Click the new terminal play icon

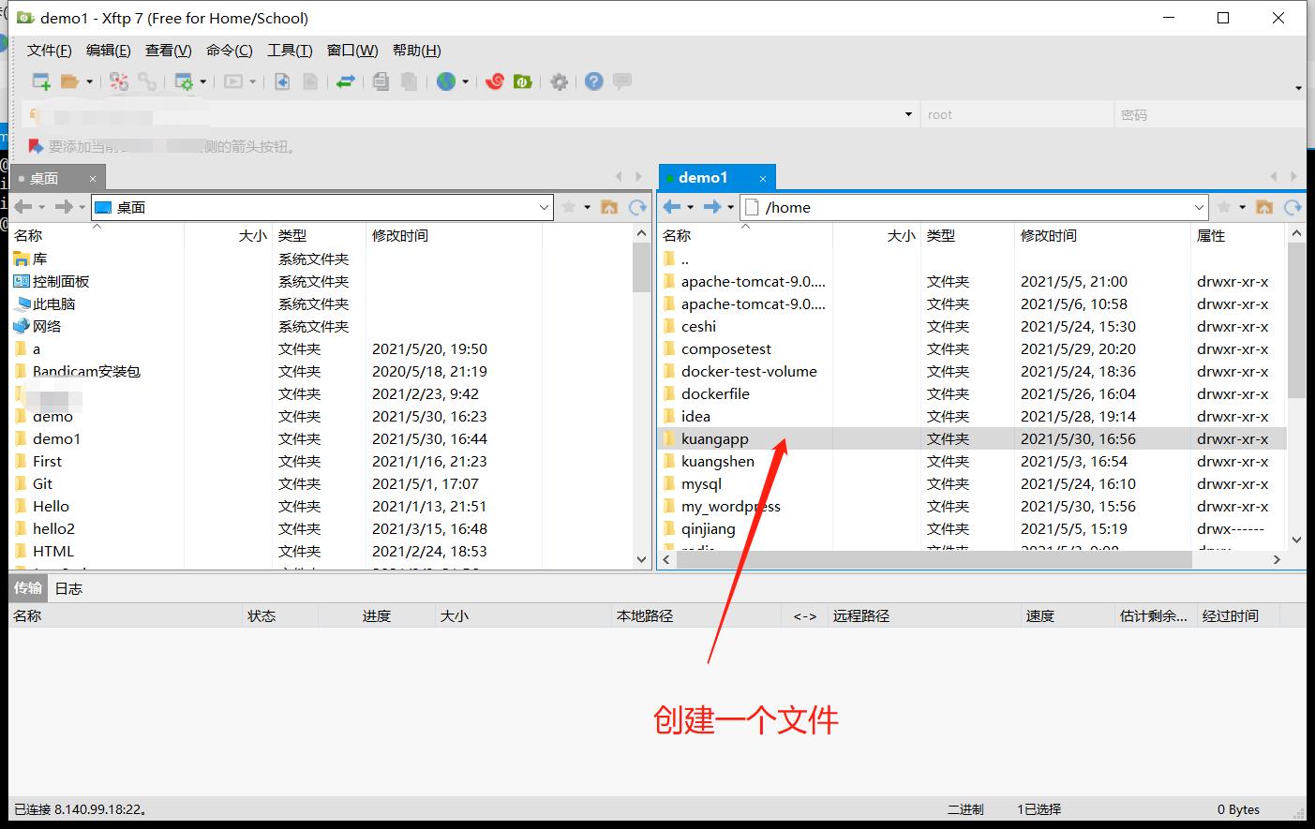point(233,81)
